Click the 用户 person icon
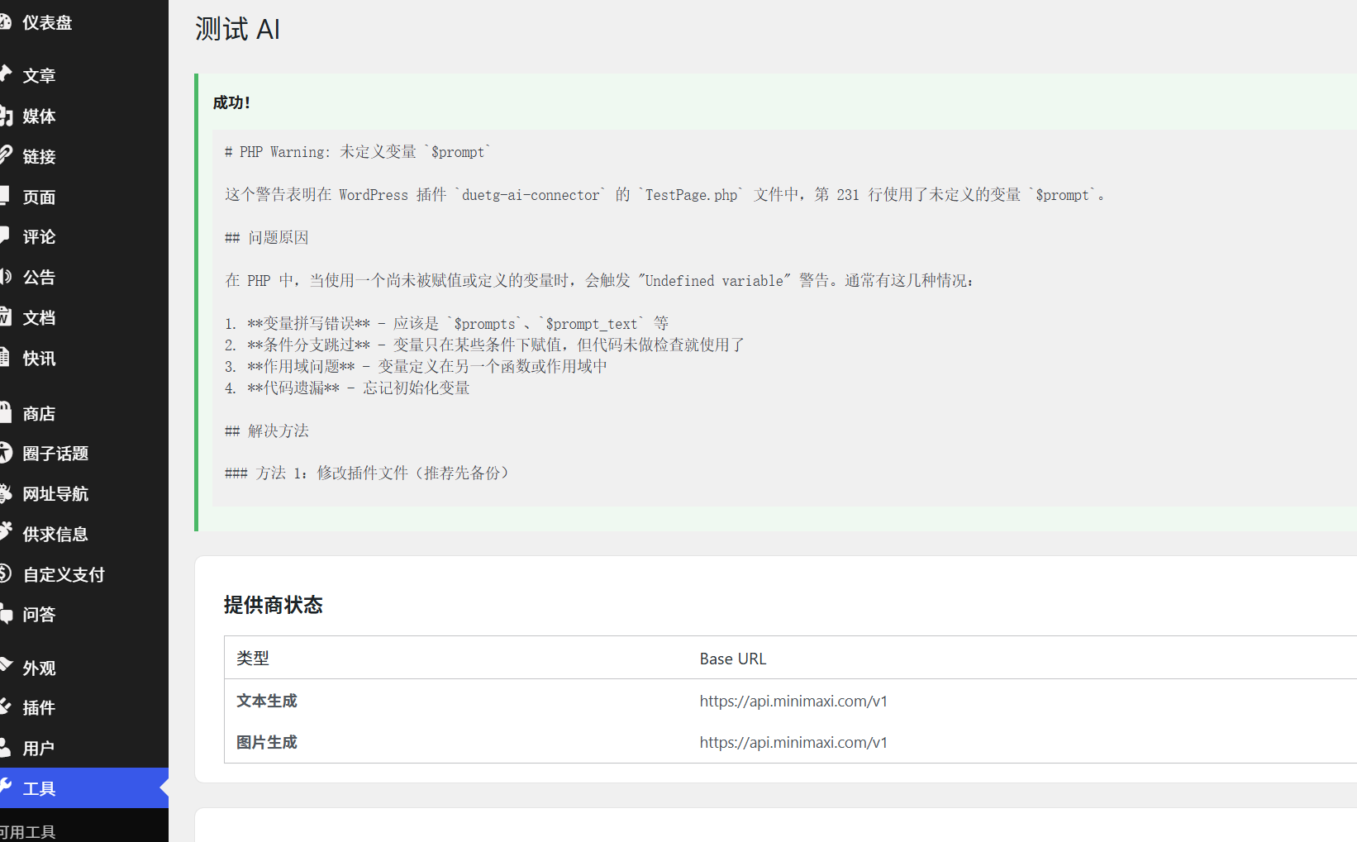This screenshot has width=1357, height=842. (4, 747)
